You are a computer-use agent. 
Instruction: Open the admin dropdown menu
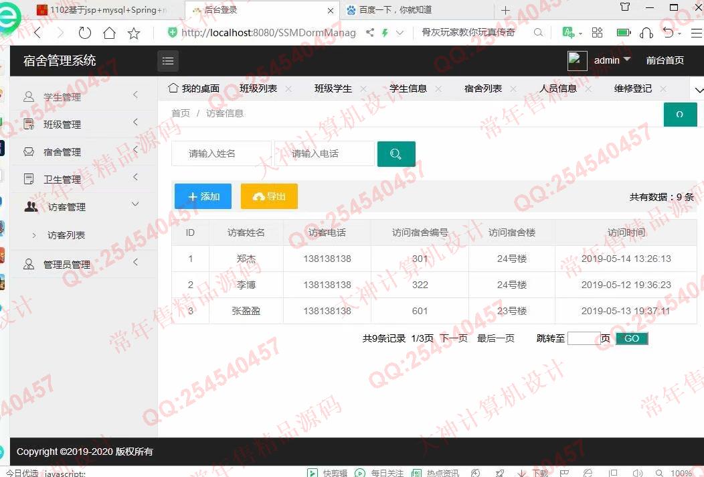coord(612,60)
